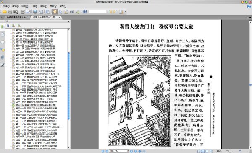Click the page layout properties icon

click(x=48, y=12)
